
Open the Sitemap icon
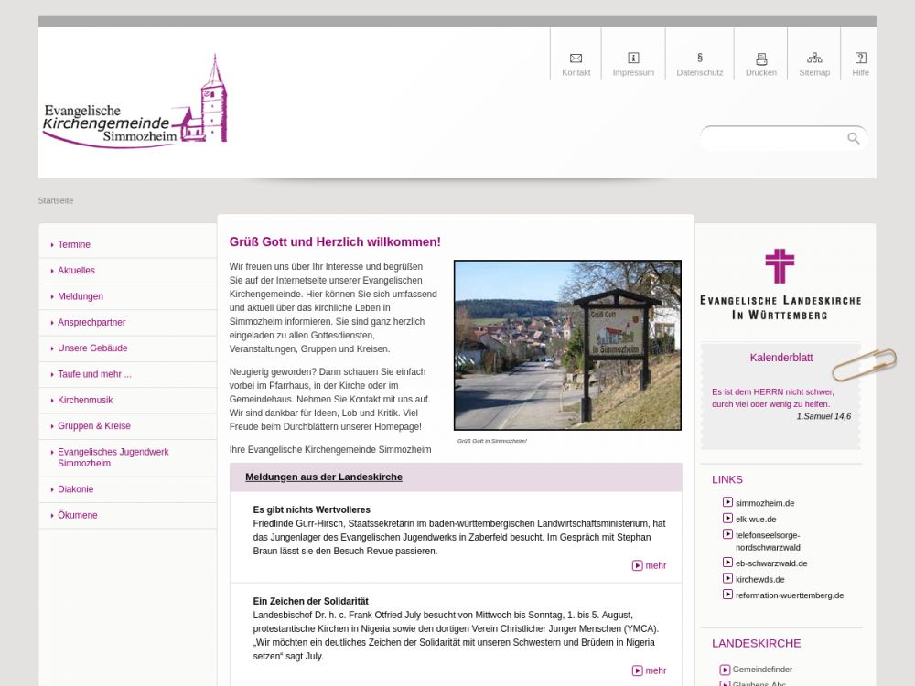point(814,59)
